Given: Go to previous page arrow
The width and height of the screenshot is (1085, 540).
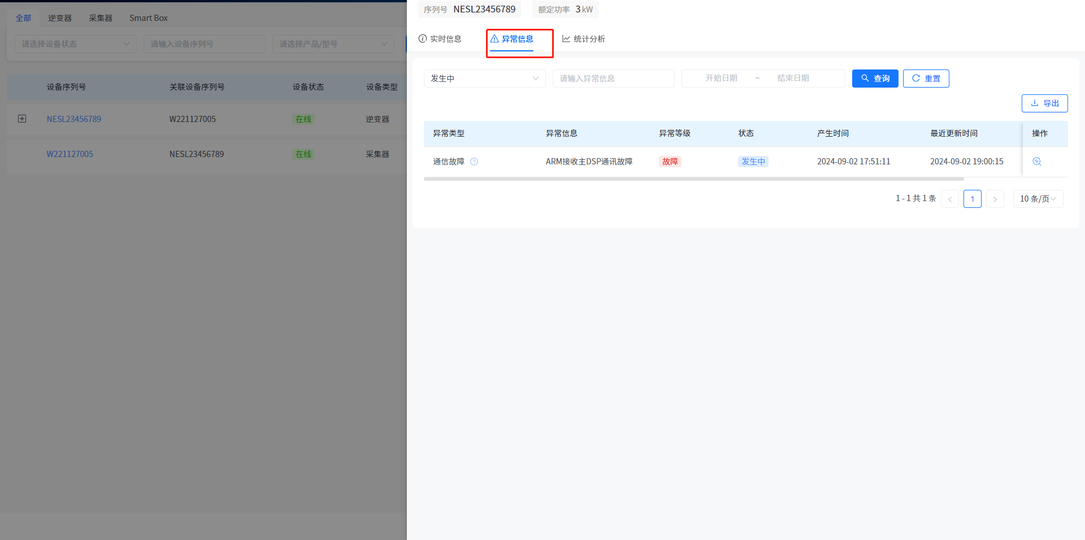Looking at the screenshot, I should tap(949, 199).
